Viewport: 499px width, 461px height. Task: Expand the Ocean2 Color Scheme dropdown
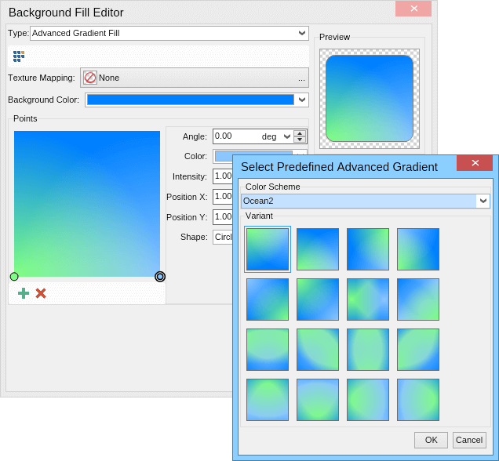click(x=483, y=201)
